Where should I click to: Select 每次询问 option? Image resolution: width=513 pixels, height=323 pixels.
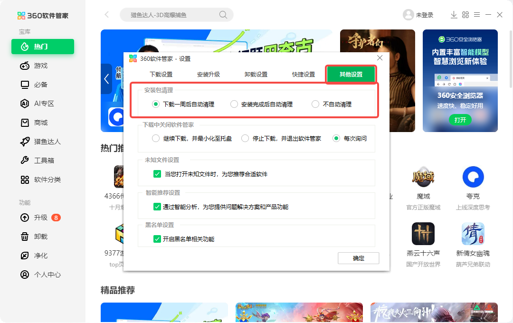click(x=350, y=138)
